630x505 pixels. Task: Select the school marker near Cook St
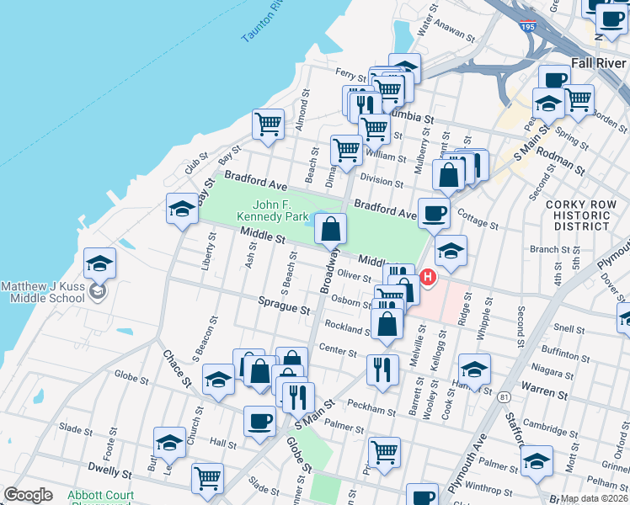(x=474, y=369)
